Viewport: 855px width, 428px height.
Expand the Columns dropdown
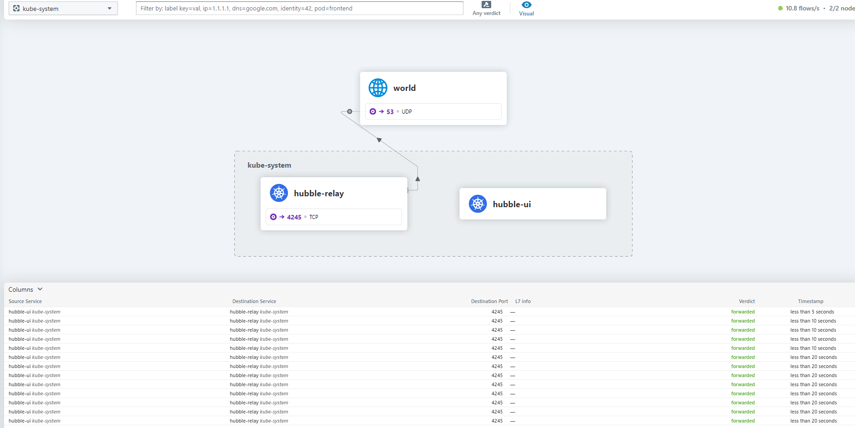click(25, 289)
